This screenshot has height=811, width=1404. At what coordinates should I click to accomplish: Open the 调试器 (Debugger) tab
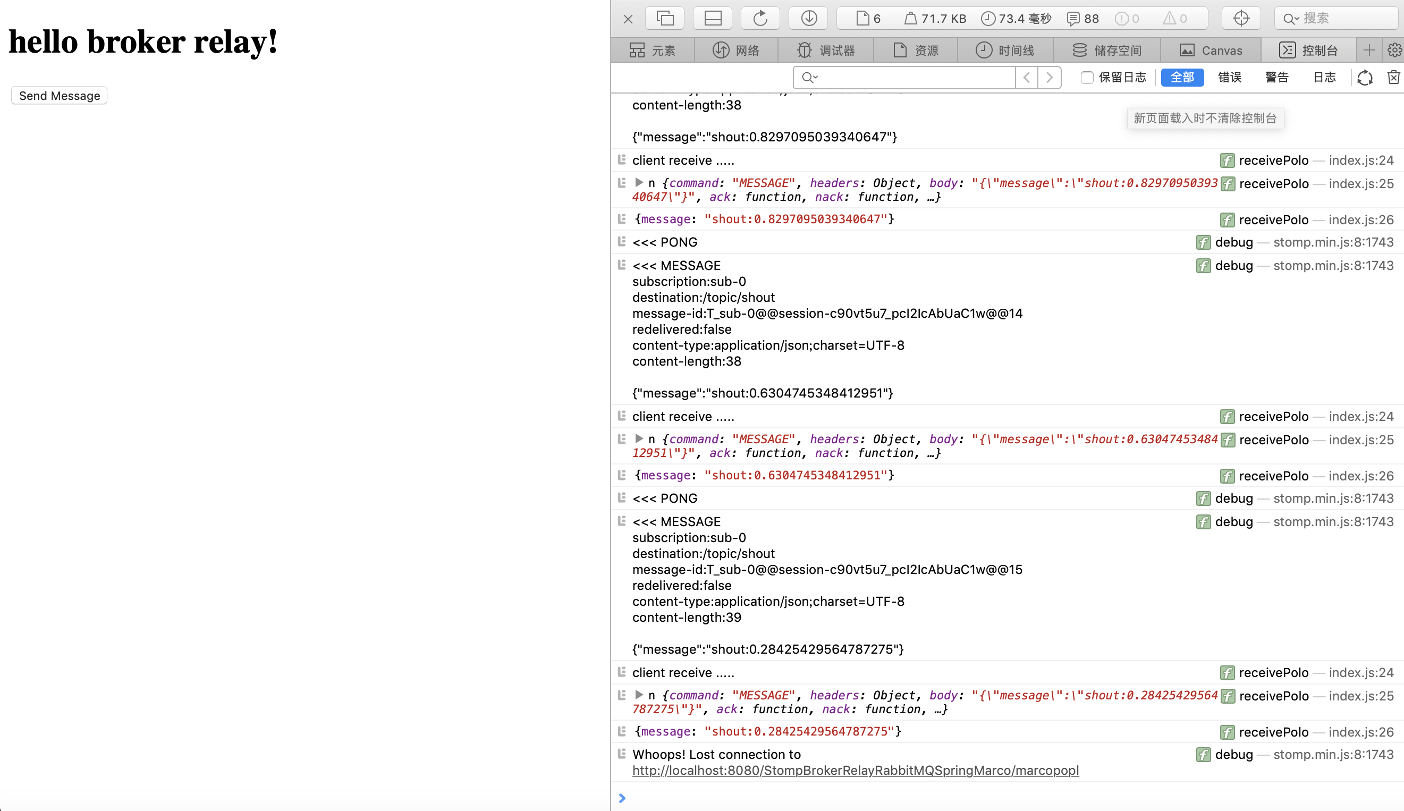coord(825,50)
